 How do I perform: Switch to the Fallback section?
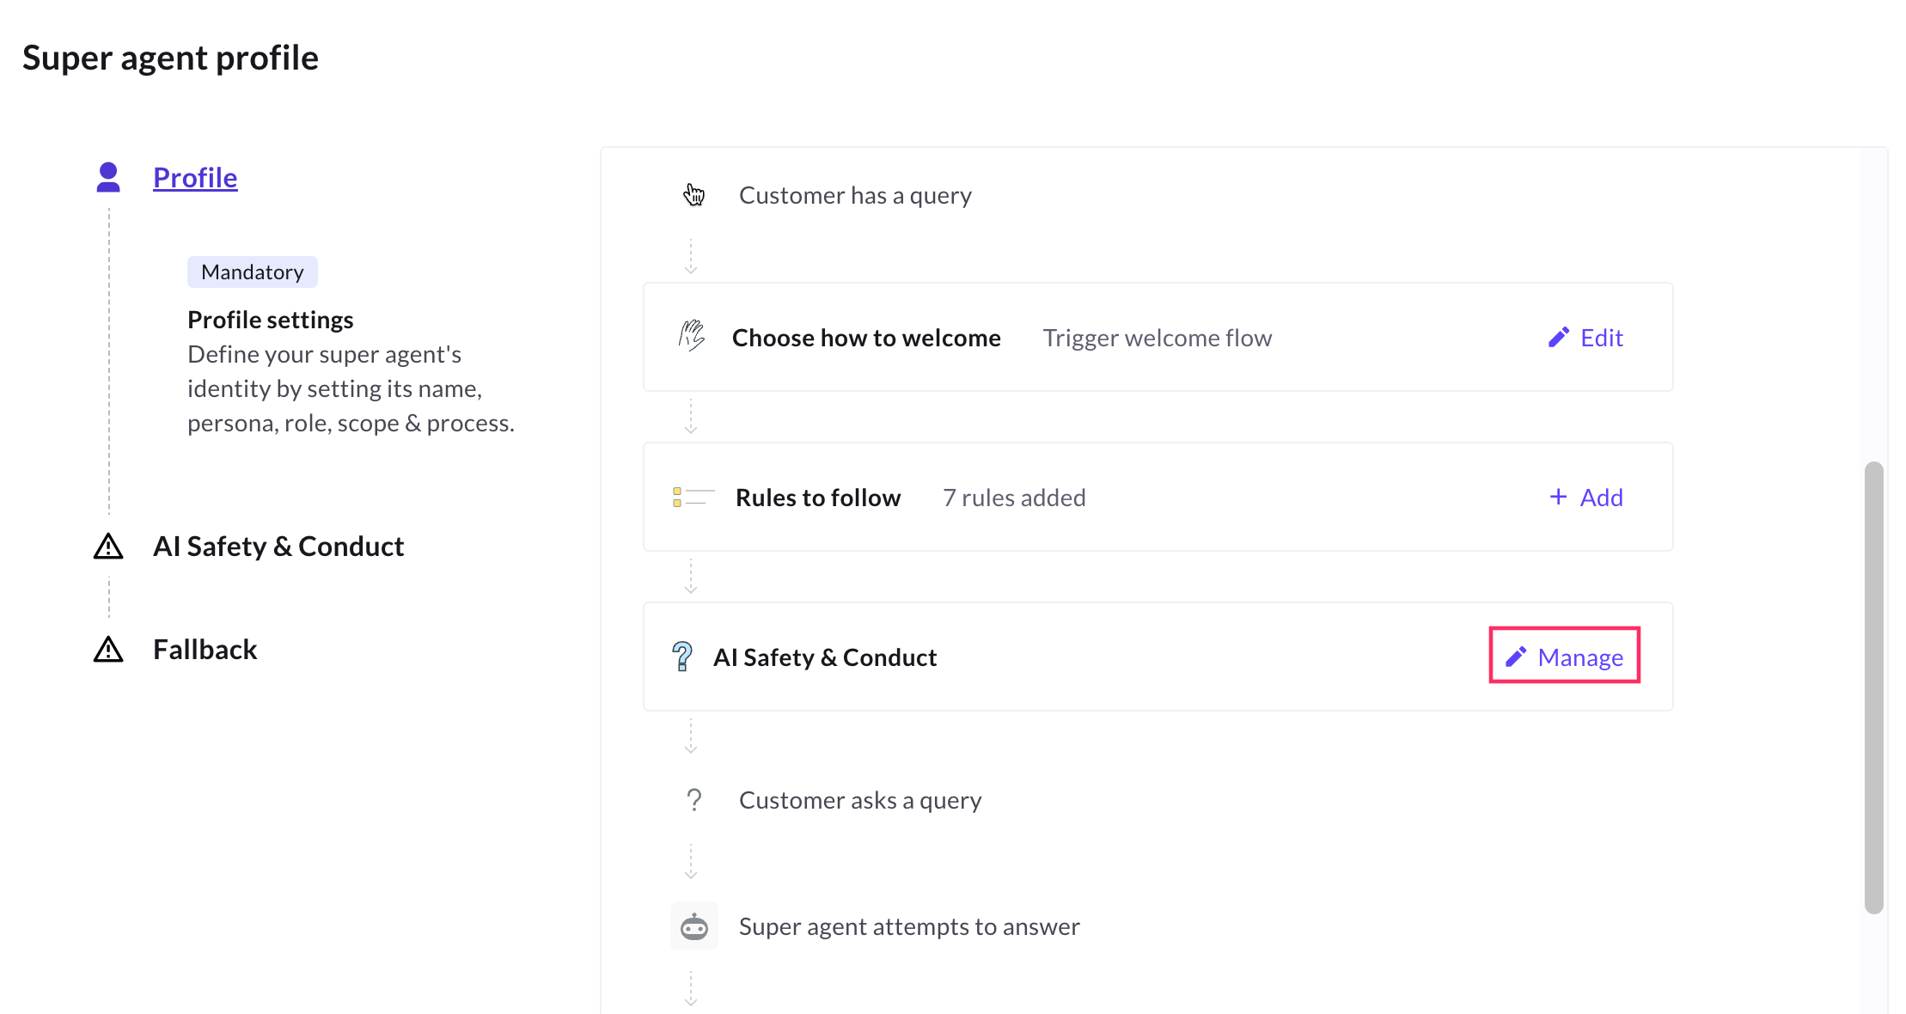pos(205,650)
